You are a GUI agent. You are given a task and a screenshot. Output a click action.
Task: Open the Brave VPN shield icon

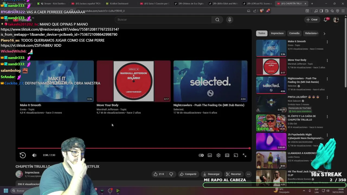(338, 11)
